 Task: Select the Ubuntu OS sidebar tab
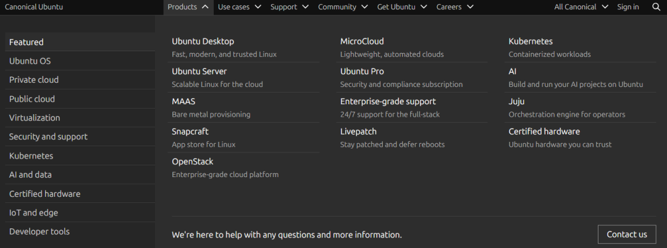[80, 61]
